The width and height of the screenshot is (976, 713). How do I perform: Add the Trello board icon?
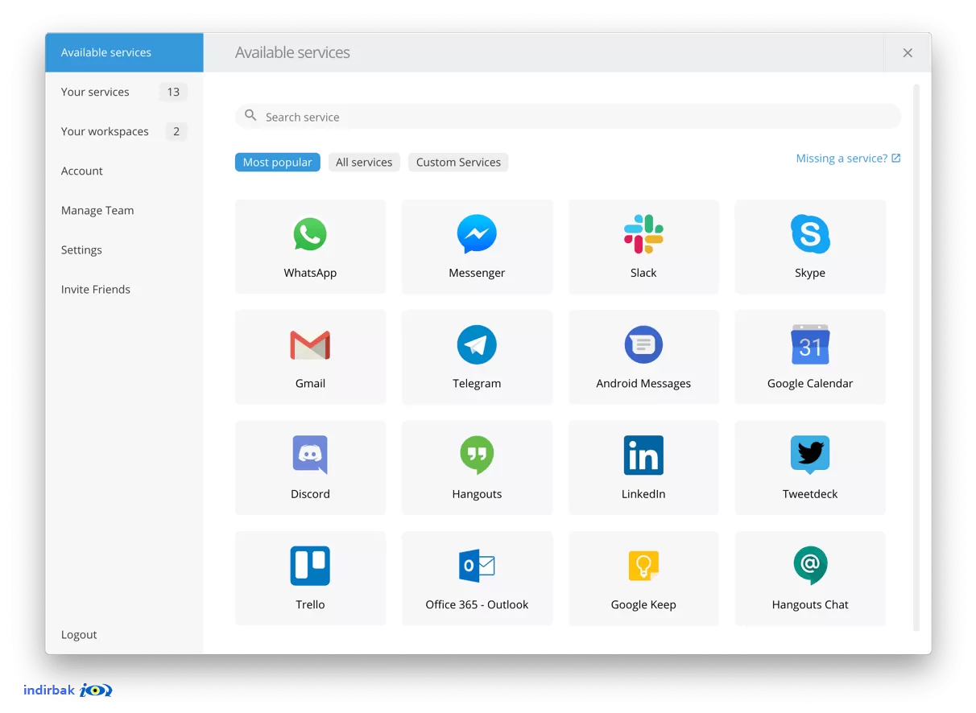tap(310, 566)
